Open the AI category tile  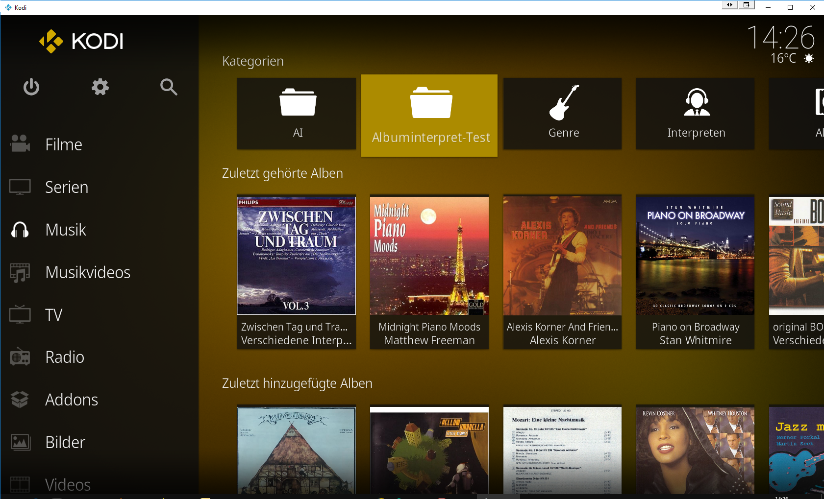297,114
